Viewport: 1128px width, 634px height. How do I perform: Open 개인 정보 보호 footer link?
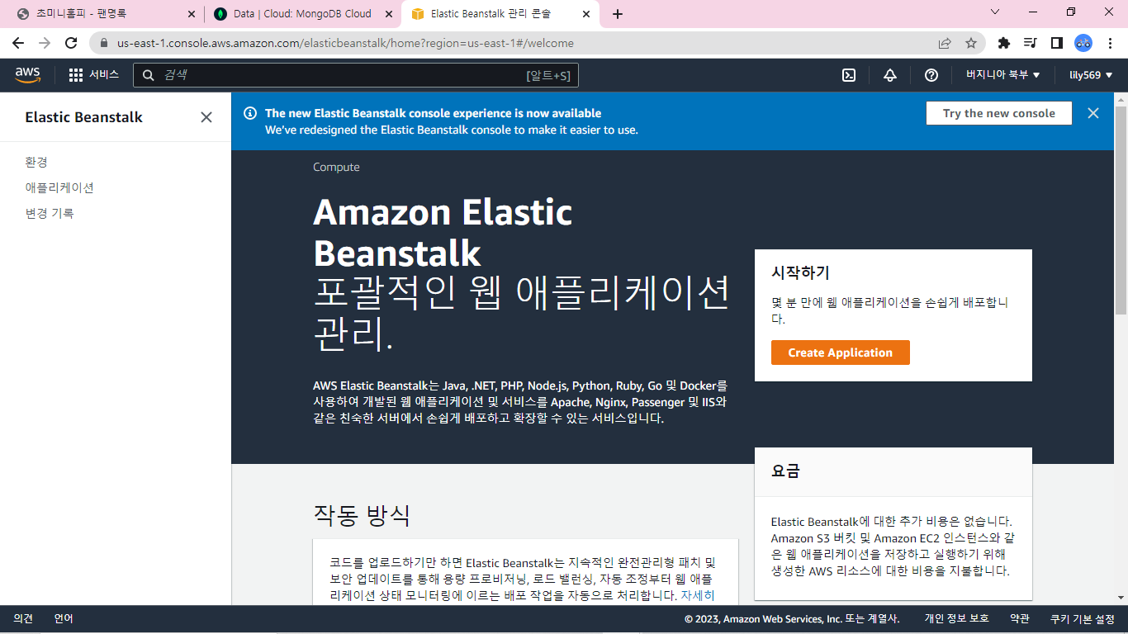point(956,618)
